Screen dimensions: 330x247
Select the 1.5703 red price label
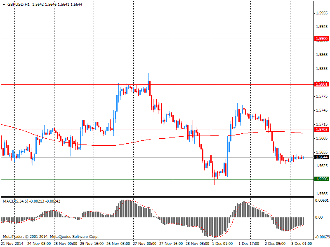click(x=321, y=130)
